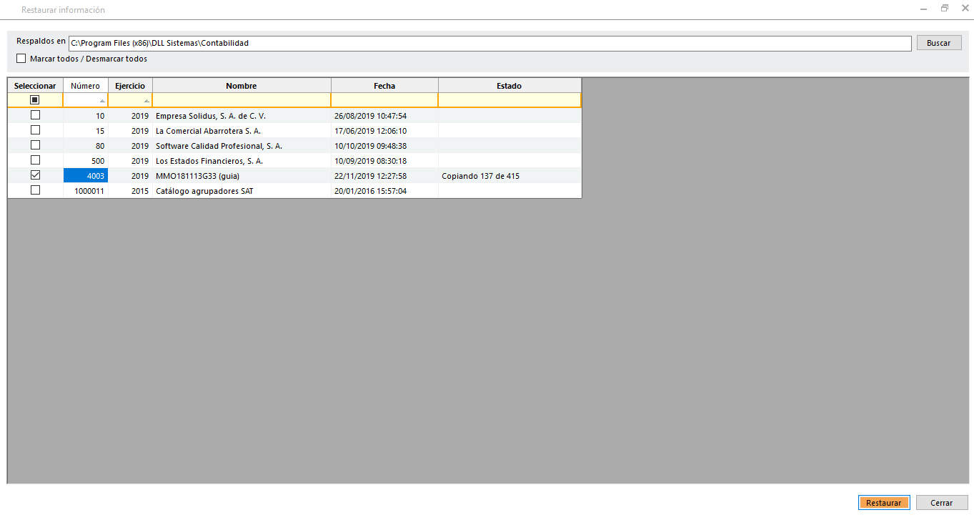The width and height of the screenshot is (974, 520).
Task: Click the Restaurar button
Action: click(883, 503)
